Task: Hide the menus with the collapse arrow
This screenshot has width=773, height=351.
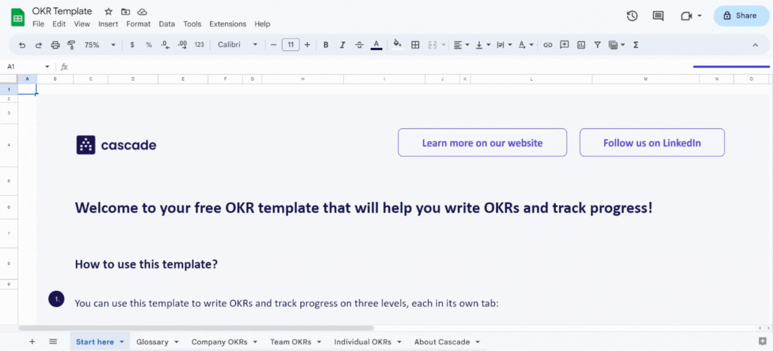Action: (755, 45)
